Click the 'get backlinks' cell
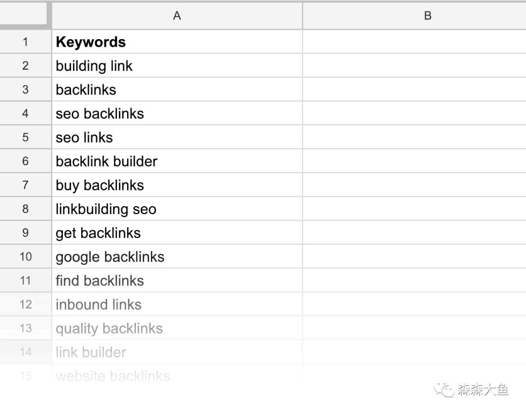The height and width of the screenshot is (413, 526). (x=177, y=233)
